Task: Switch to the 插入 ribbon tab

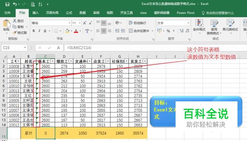Action: [35, 13]
